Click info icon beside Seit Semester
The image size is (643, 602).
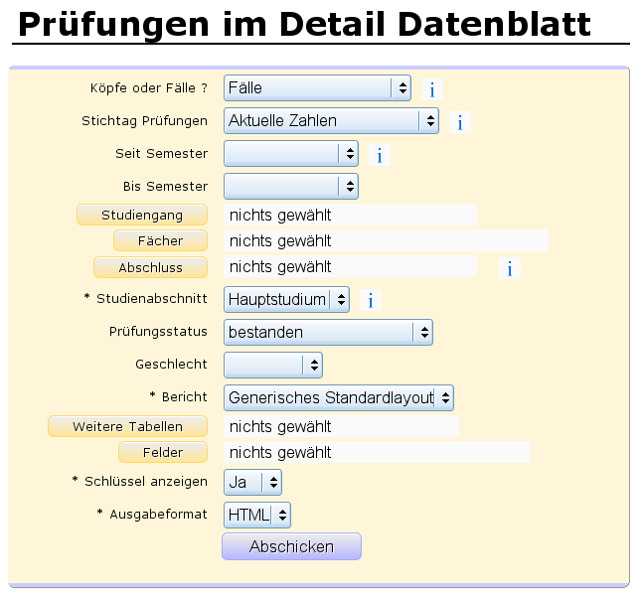[x=380, y=155]
